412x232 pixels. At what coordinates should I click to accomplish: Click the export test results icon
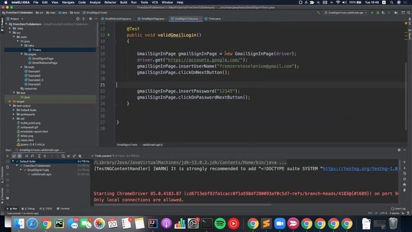[x=74, y=156]
